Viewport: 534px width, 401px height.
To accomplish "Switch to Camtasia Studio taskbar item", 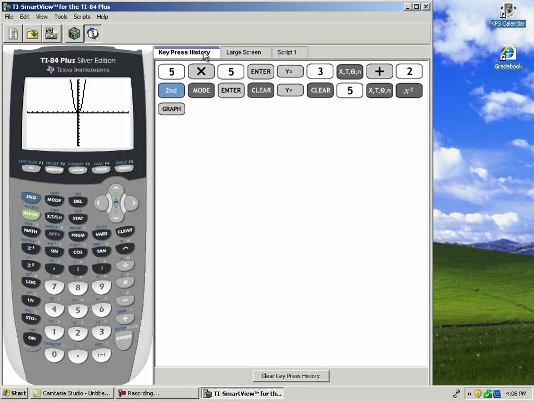I will 72,393.
